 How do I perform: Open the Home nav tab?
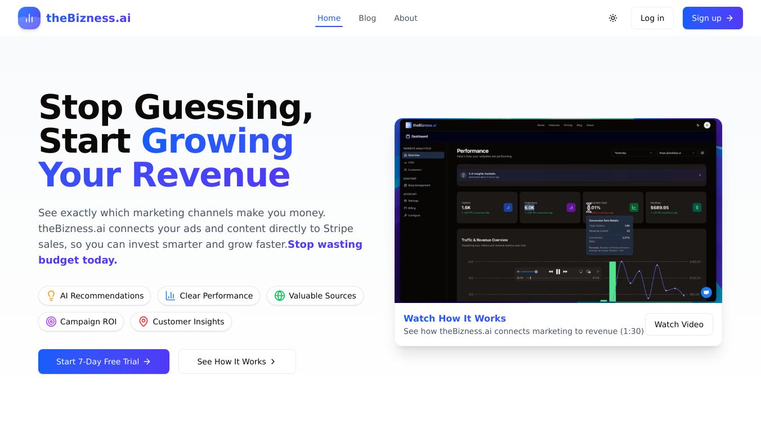click(329, 18)
